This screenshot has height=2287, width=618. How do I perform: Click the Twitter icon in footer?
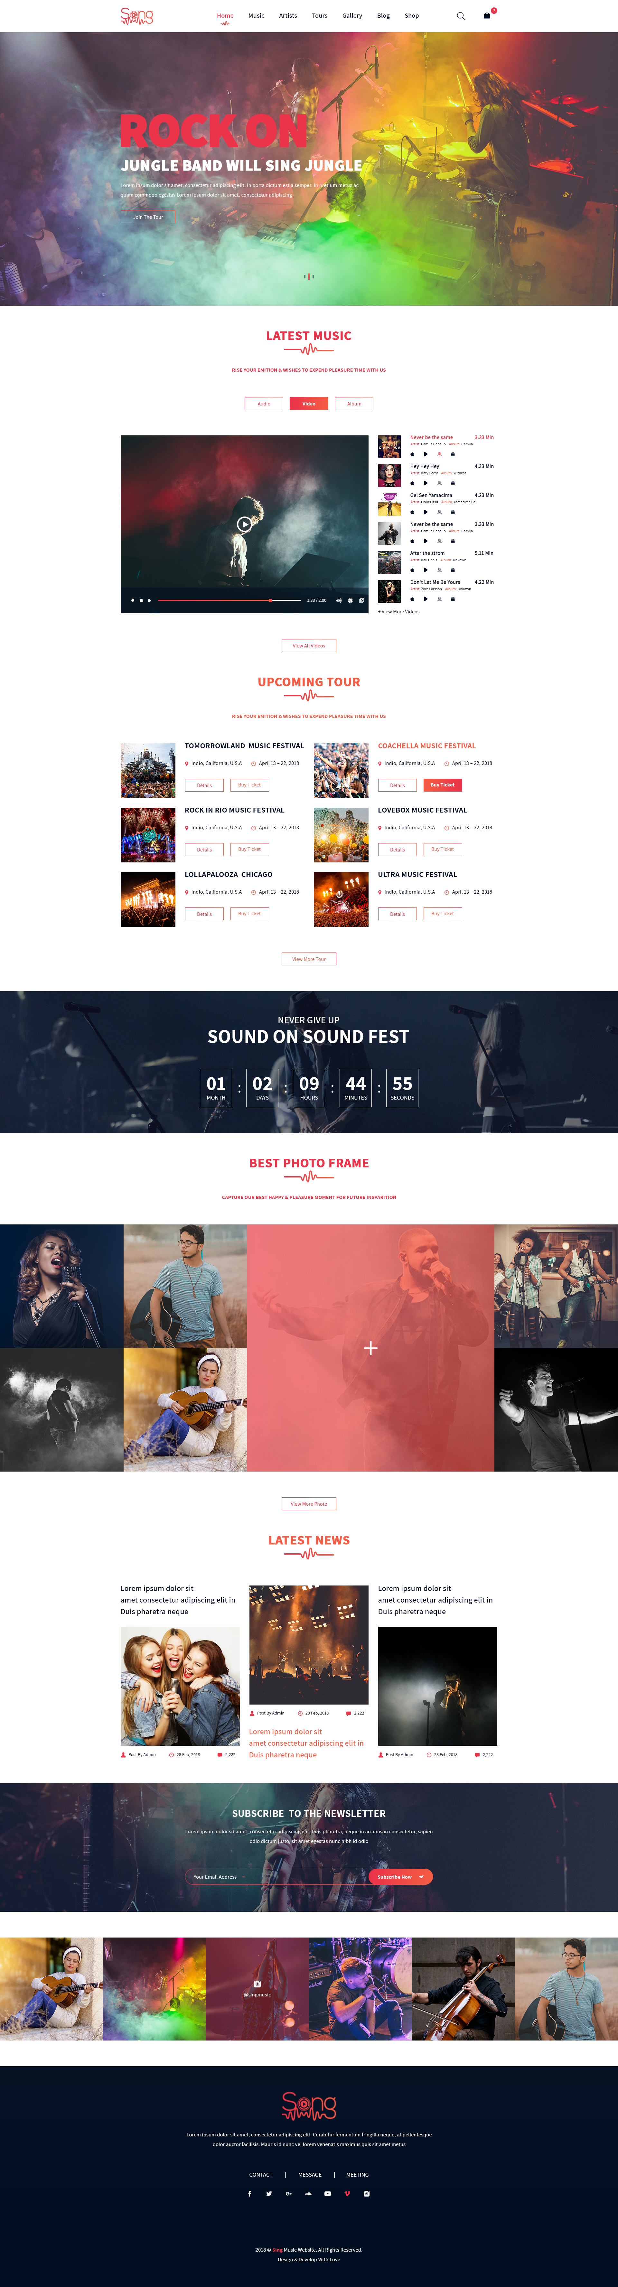pos(269,2193)
